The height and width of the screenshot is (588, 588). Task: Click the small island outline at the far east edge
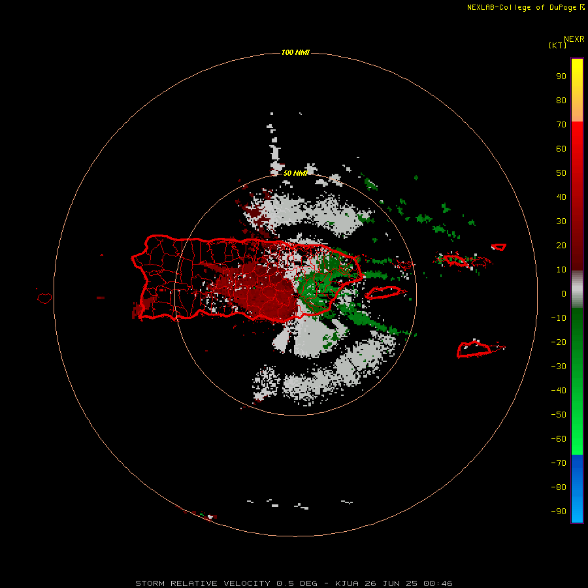[498, 247]
